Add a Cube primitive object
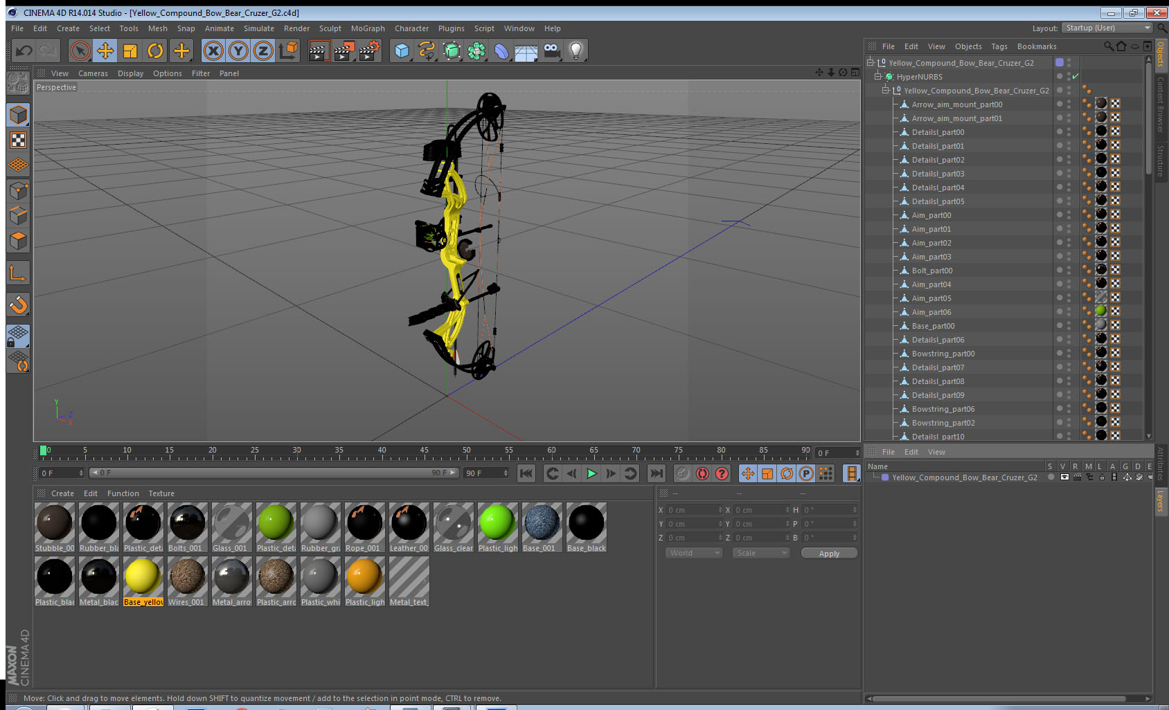Image resolution: width=1169 pixels, height=710 pixels. pyautogui.click(x=402, y=51)
